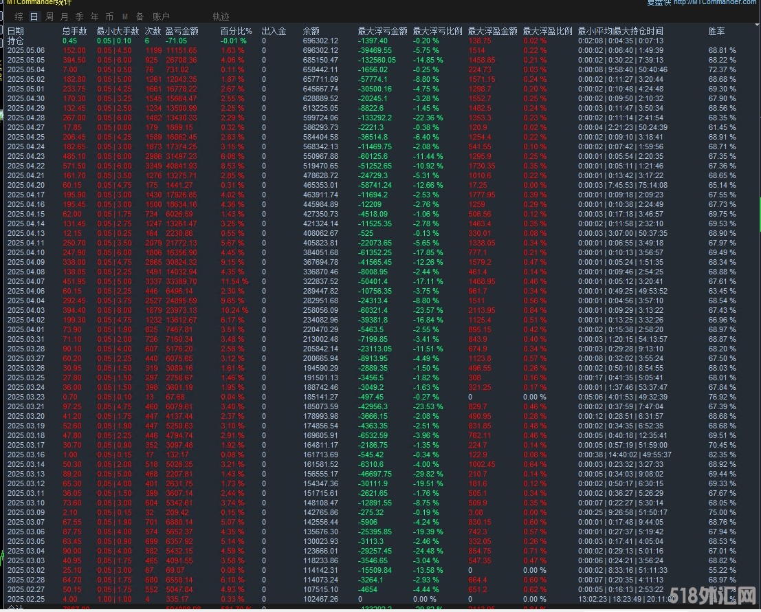Select the 2025.04.09 date row
The width and height of the screenshot is (761, 612).
[26, 262]
